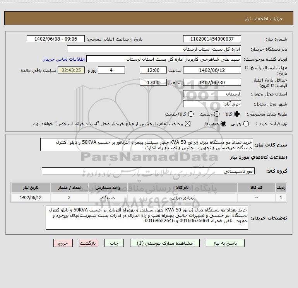Click the announcement date field 1402/06/08 - 09:06
298x288 pixels.
click(x=56, y=39)
